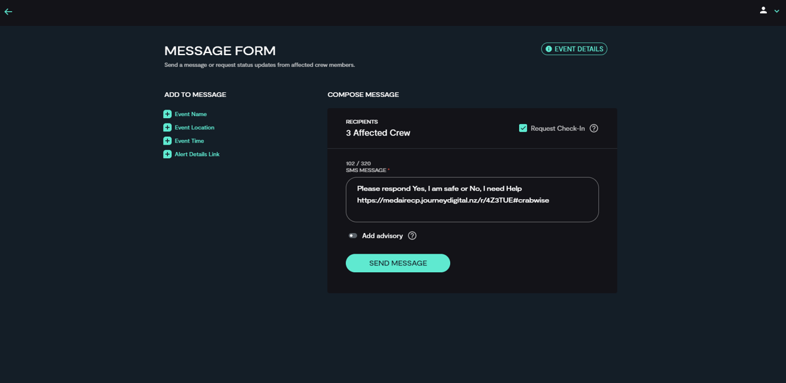The width and height of the screenshot is (786, 383).
Task: Uncheck the Request Check-In checkbox
Action: pos(523,128)
